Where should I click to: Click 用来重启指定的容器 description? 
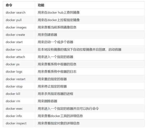[52, 79]
